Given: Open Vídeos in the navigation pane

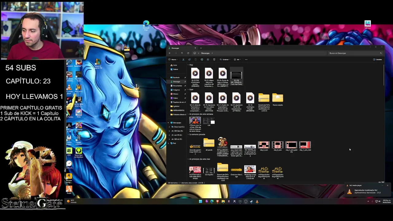Looking at the screenshot, I should click(177, 98).
